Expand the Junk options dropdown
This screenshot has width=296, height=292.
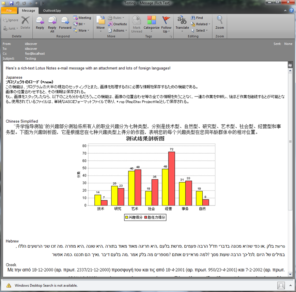pos(11,28)
